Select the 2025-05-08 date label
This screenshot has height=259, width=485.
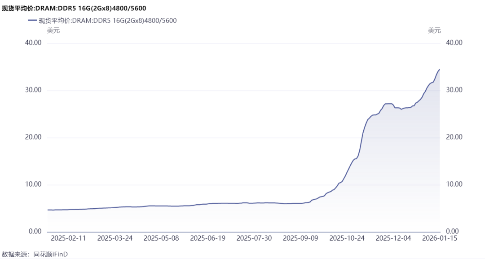tap(161, 238)
